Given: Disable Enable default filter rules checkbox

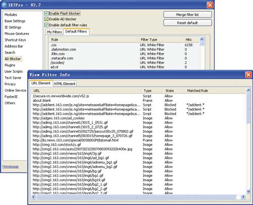Looking at the screenshot, I should (47, 25).
